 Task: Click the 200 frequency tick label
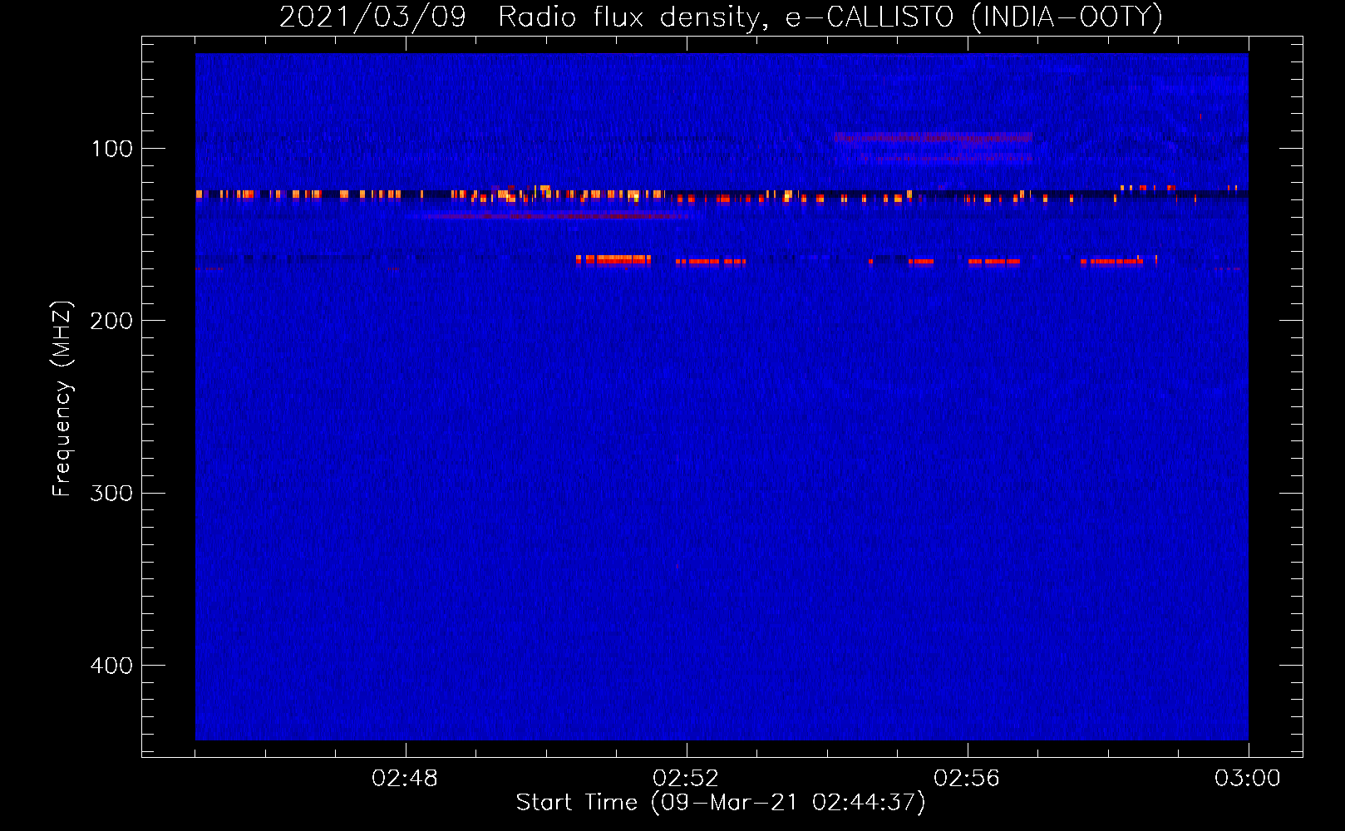tap(111, 321)
